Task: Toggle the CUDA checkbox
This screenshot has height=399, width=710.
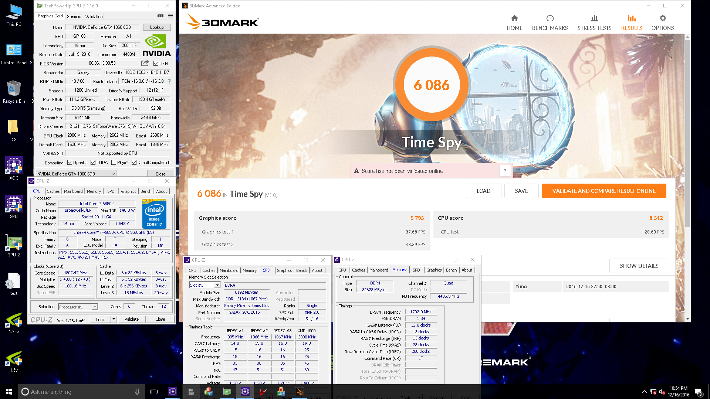Action: click(93, 163)
